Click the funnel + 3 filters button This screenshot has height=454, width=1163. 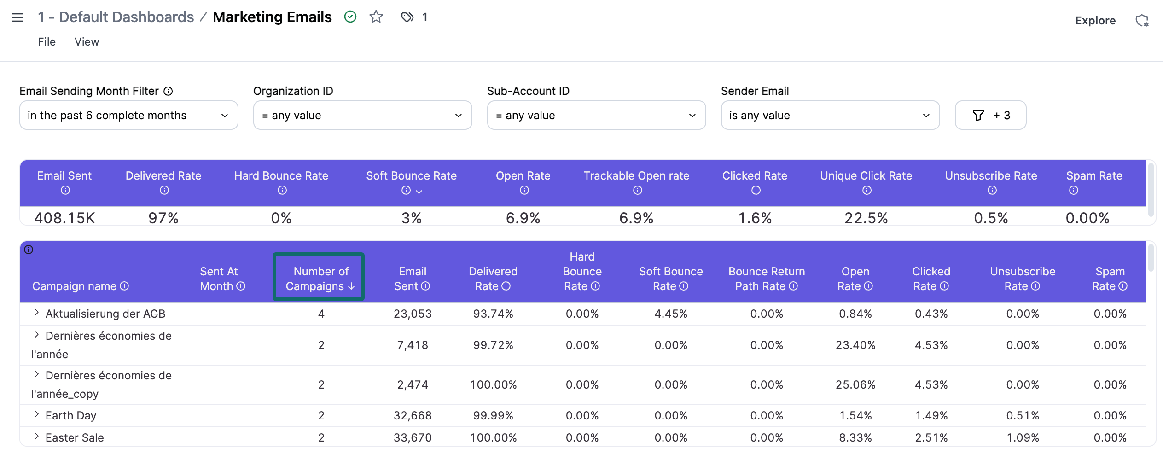(990, 115)
